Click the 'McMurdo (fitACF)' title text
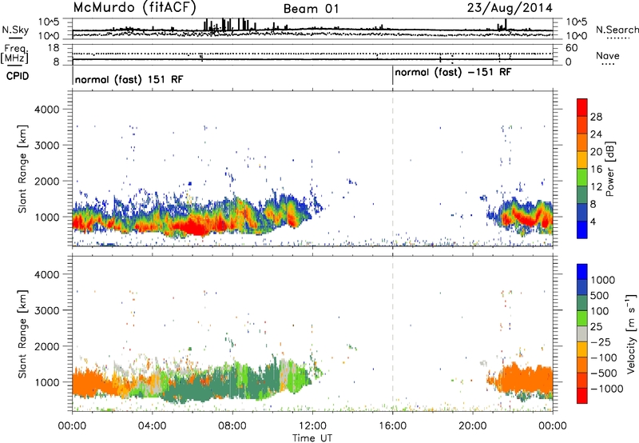639x443 pixels. tap(134, 7)
